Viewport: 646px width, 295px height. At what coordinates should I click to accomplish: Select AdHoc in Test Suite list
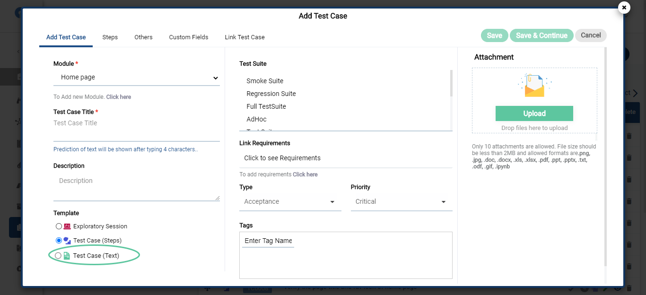(256, 119)
